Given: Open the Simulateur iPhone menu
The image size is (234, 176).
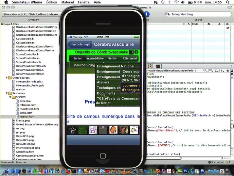Looking at the screenshot, I should [x=27, y=2].
